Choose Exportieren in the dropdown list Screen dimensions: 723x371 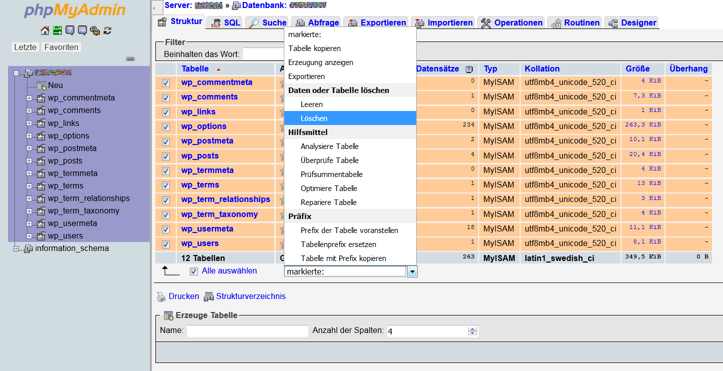coord(350,76)
